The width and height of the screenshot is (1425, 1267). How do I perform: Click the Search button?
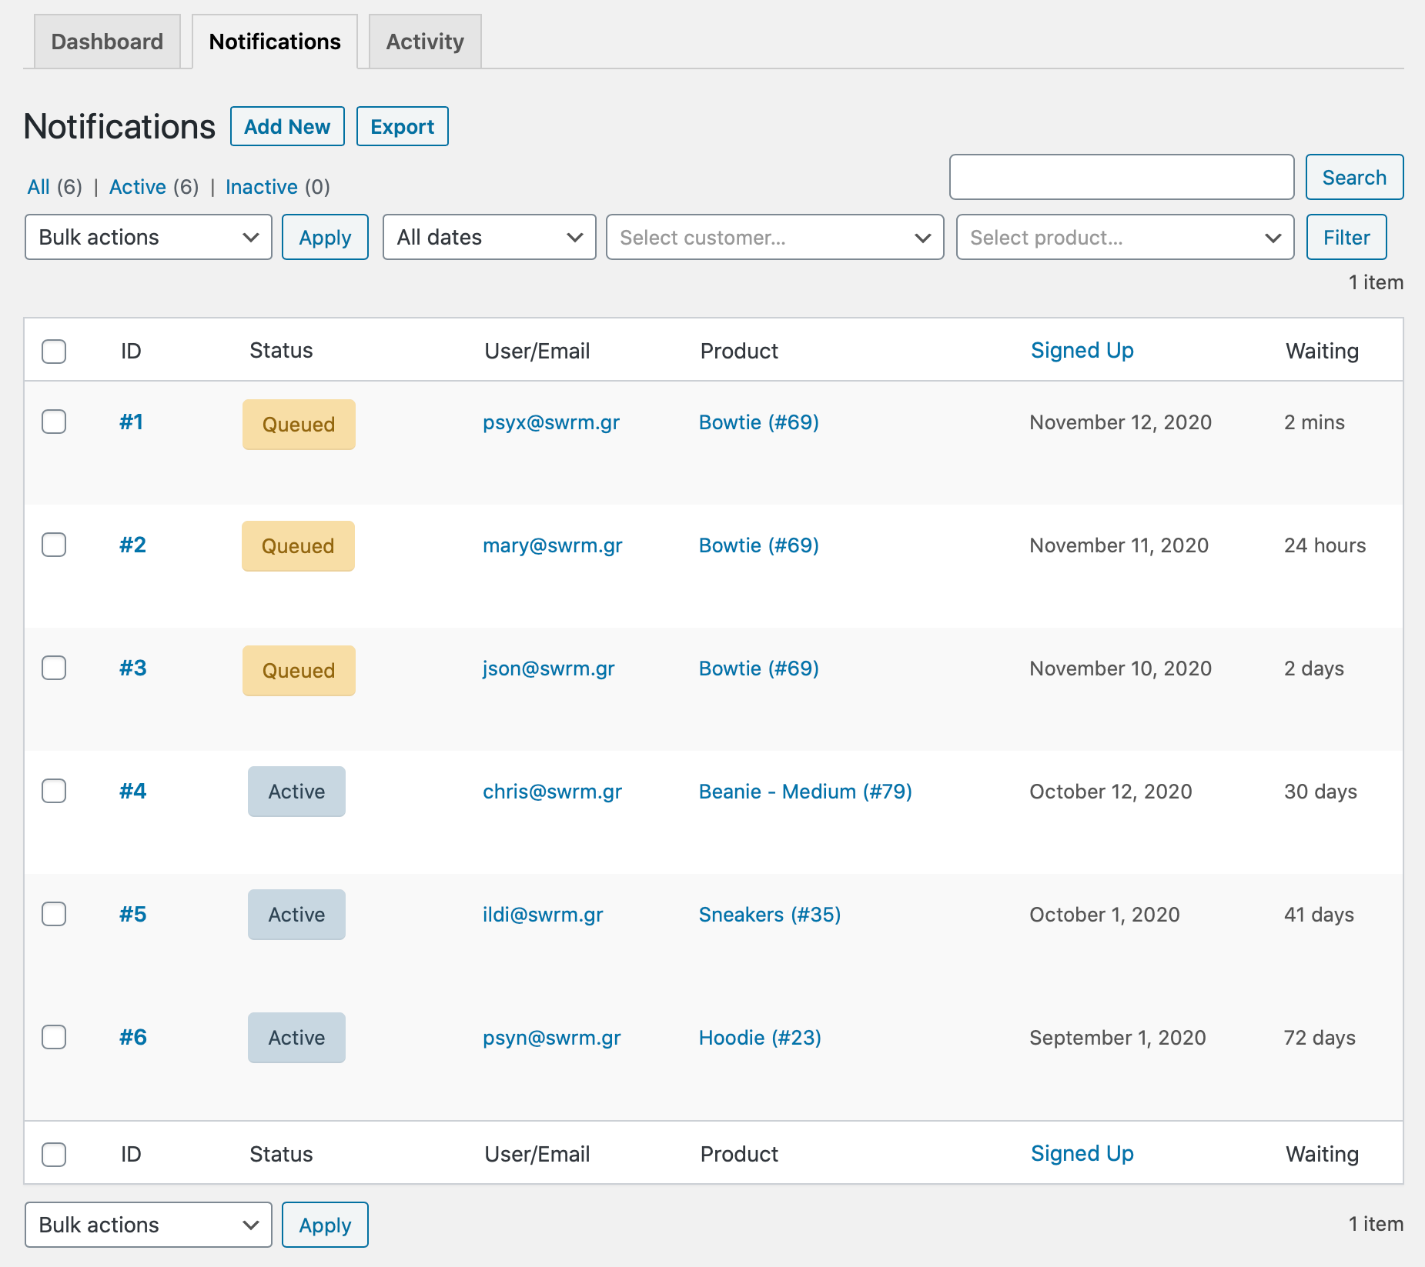tap(1354, 177)
